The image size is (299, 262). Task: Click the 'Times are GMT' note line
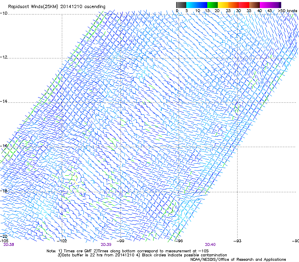coord(127,251)
